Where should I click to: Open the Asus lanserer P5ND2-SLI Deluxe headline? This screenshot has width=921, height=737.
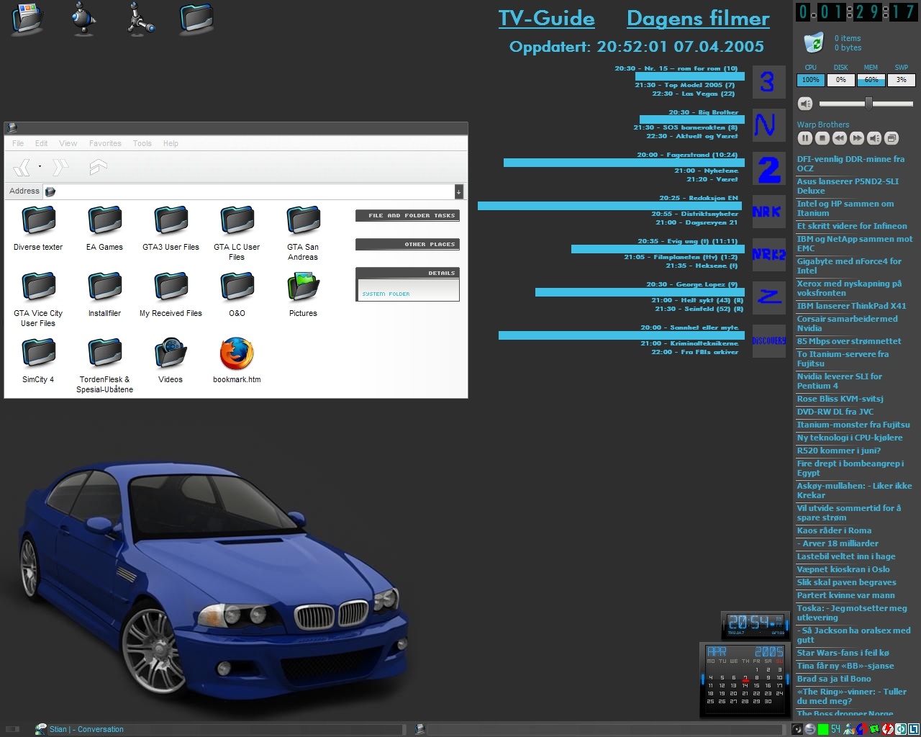tap(848, 186)
